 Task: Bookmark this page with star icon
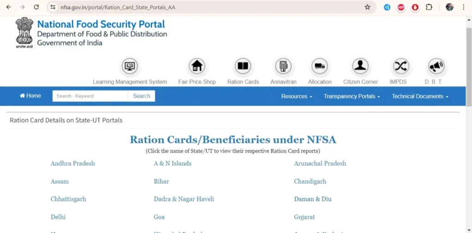[367, 7]
